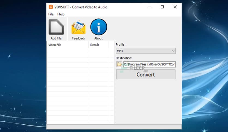Minimize the VOVSOFT window
228x132 pixels.
point(149,7)
